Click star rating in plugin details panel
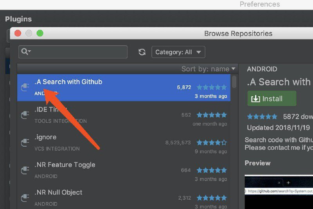The width and height of the screenshot is (313, 209). 262,117
